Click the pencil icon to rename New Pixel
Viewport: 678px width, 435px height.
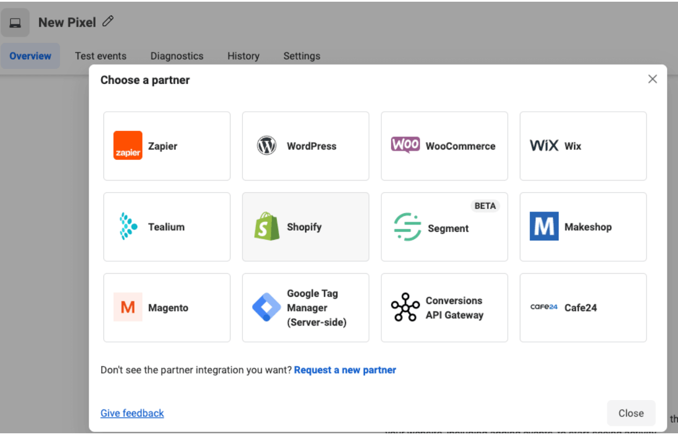click(108, 22)
